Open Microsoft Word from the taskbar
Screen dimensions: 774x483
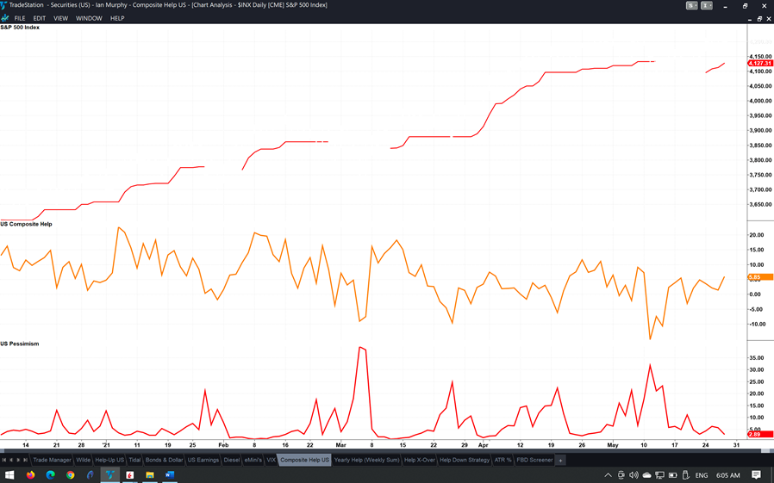point(170,475)
